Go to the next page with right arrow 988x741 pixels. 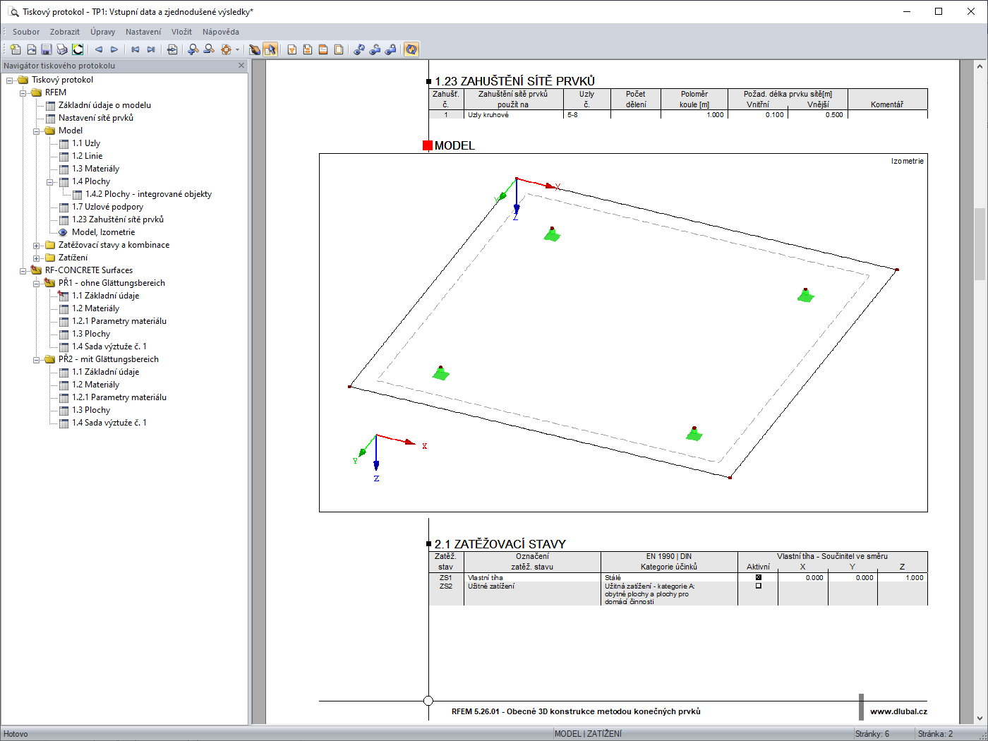pos(114,49)
